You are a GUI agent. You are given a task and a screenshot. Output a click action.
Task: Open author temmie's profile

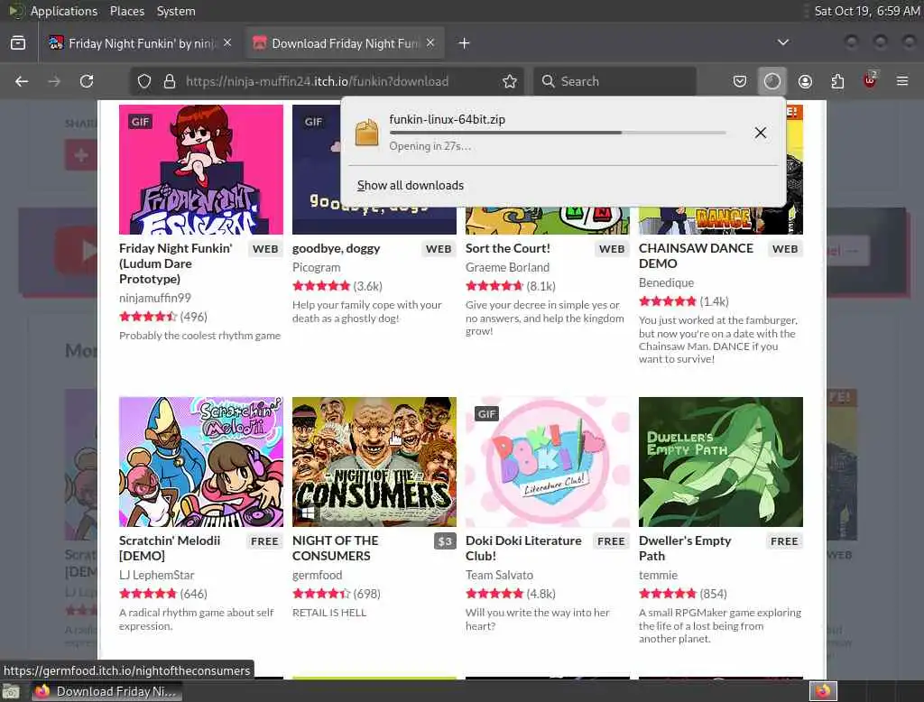[658, 575]
